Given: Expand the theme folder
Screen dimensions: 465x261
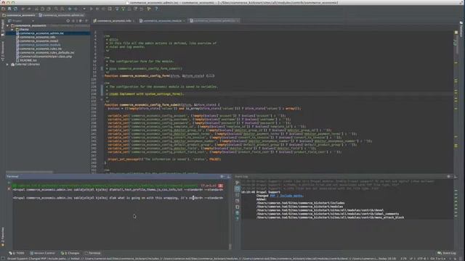Looking at the screenshot, I should [12, 30].
